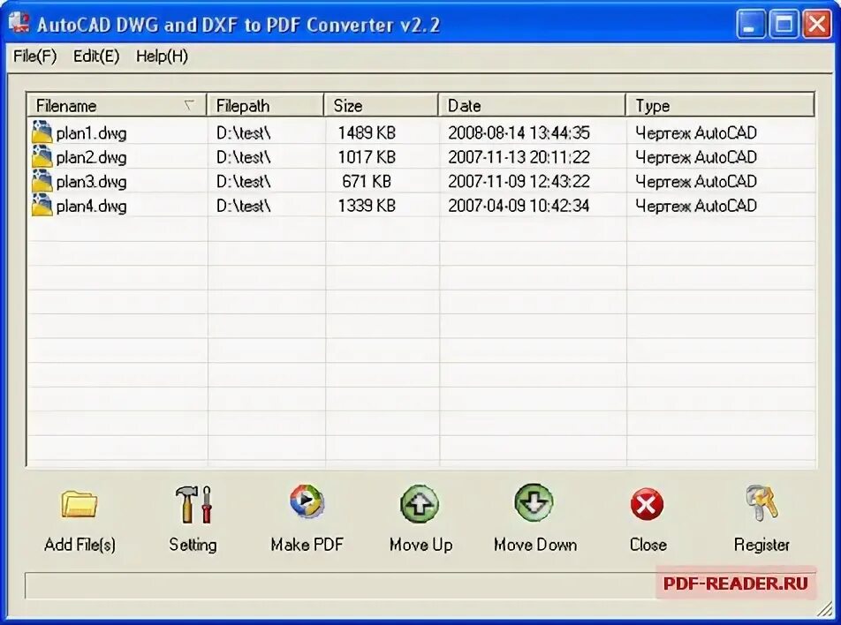Image resolution: width=841 pixels, height=625 pixels.
Task: Click the Add File(s) label
Action: coord(80,545)
